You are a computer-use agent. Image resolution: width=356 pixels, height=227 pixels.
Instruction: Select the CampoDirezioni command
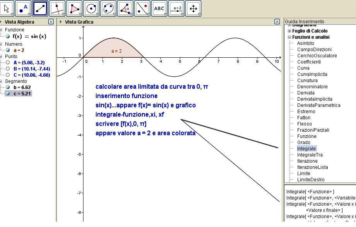[x=314, y=49]
